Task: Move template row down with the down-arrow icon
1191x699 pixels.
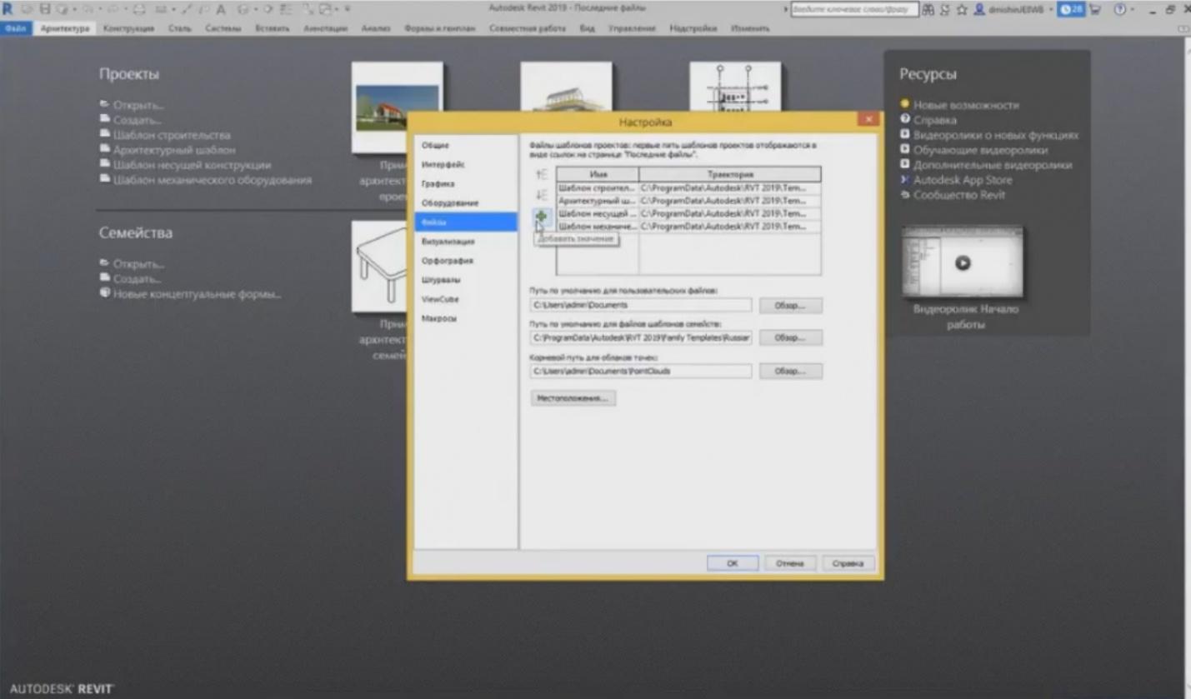Action: pos(541,195)
